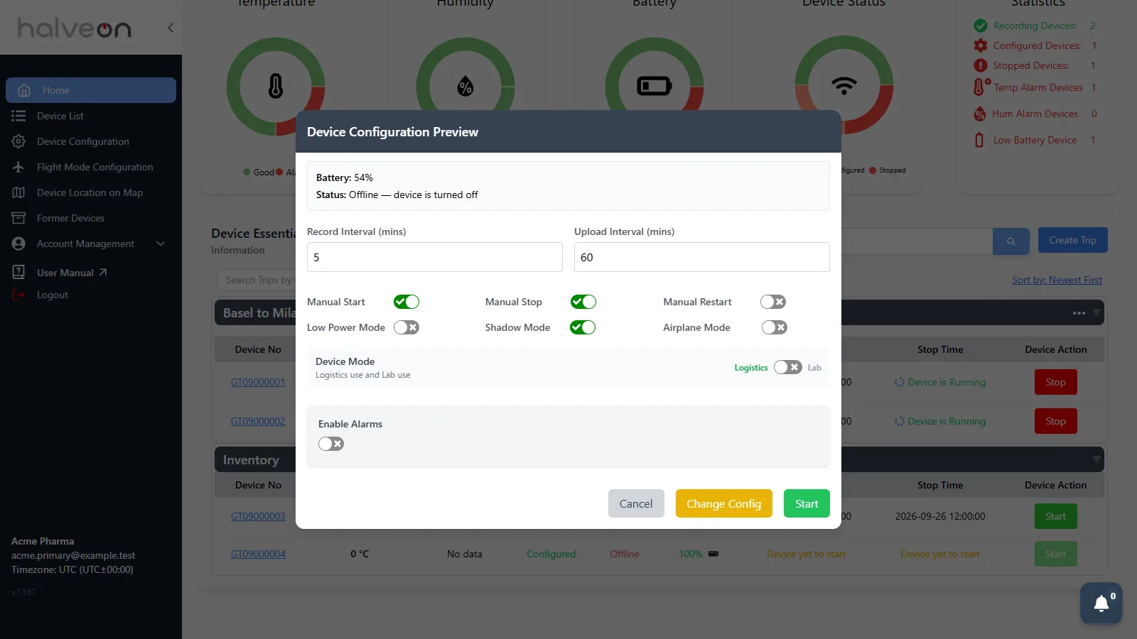
Task: Click the Record Interval input field
Action: [x=435, y=257]
